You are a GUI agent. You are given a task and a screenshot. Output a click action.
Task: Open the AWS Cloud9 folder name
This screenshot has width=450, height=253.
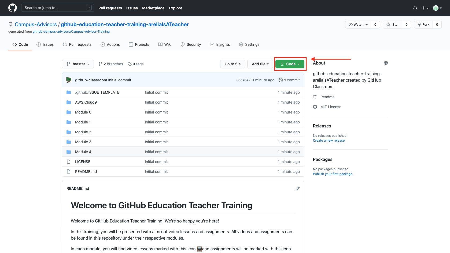coord(86,102)
